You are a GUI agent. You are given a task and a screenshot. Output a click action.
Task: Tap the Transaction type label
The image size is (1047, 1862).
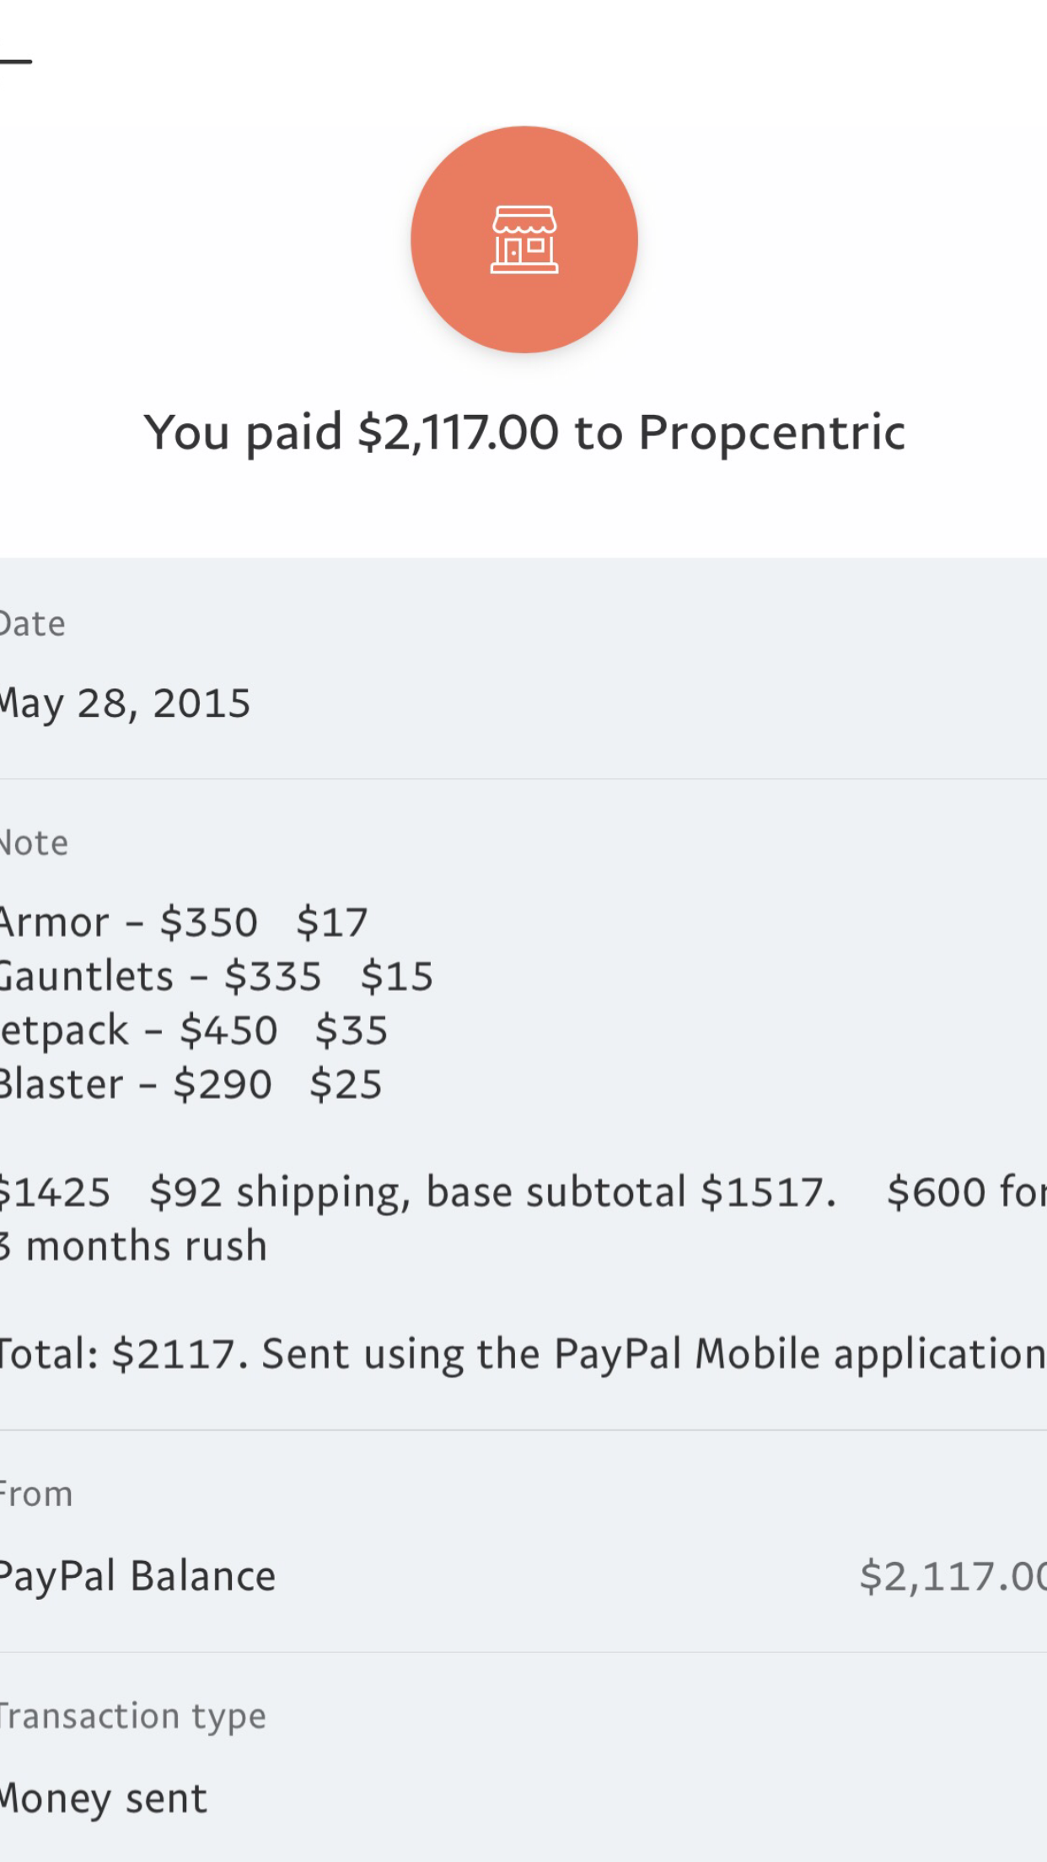point(132,1717)
